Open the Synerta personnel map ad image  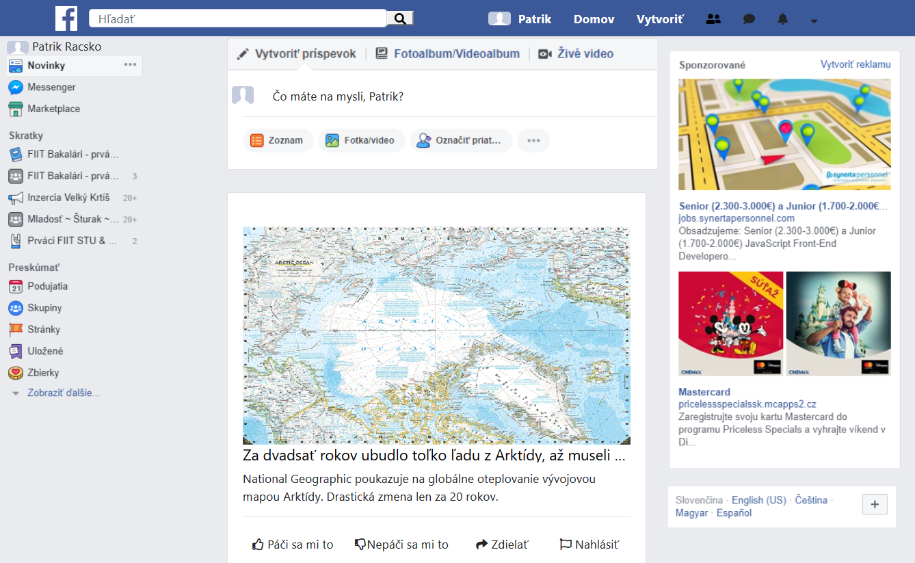click(x=784, y=134)
